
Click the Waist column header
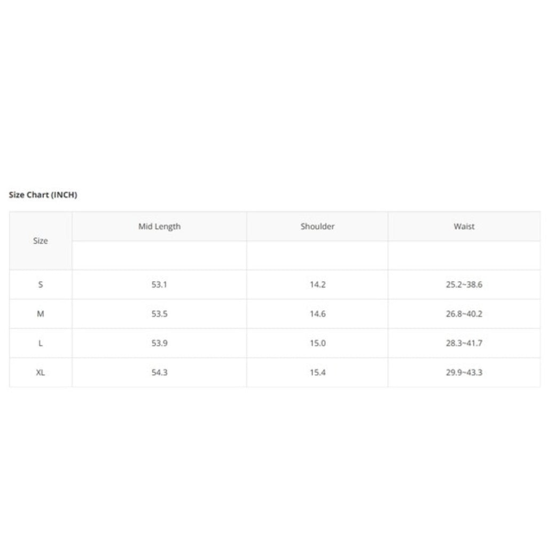[x=464, y=226]
